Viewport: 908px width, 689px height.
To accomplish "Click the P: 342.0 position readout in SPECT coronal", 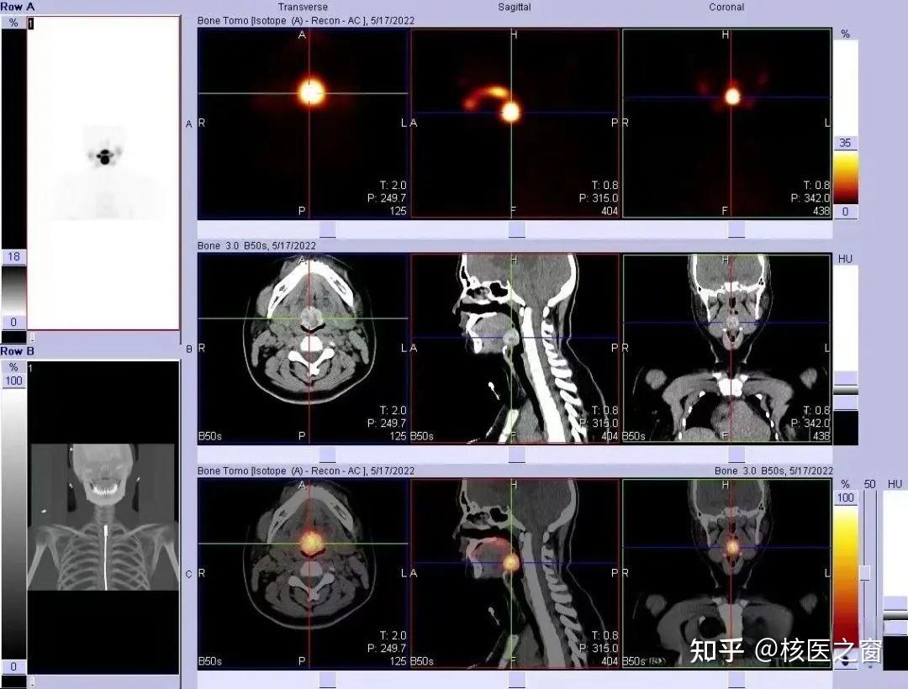I will 810,198.
